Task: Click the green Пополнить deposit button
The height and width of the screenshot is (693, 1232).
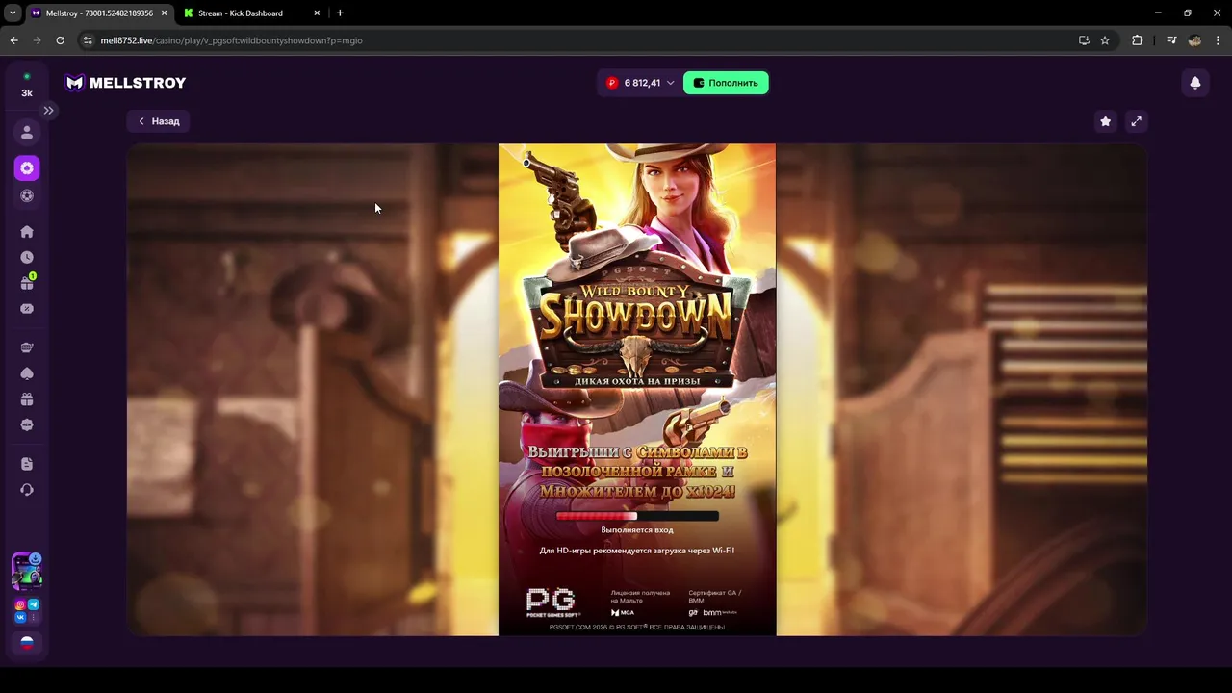Action: point(726,83)
